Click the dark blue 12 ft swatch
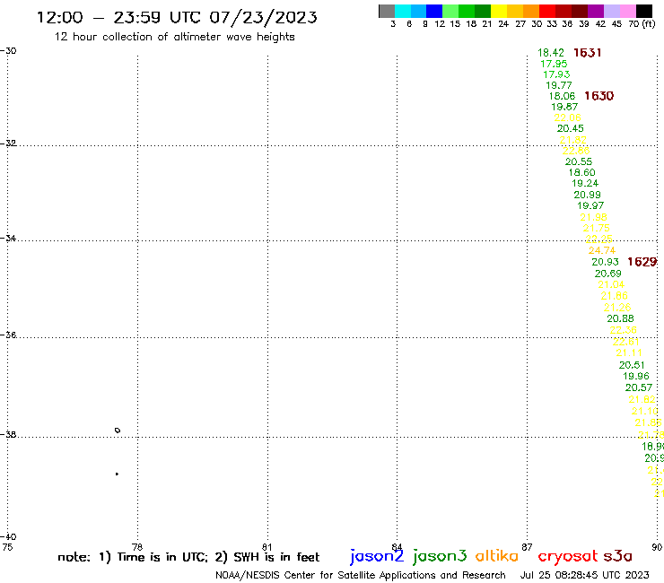 click(434, 11)
